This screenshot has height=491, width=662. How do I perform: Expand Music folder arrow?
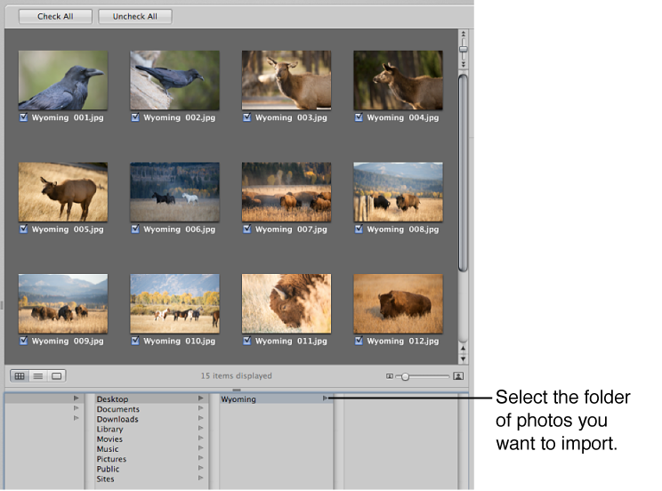tap(200, 448)
